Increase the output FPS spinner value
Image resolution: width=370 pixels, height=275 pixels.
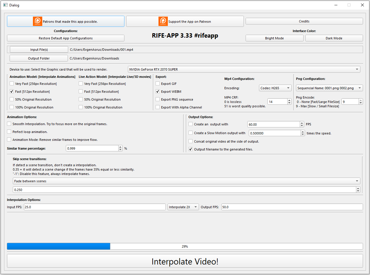pyautogui.click(x=302, y=123)
